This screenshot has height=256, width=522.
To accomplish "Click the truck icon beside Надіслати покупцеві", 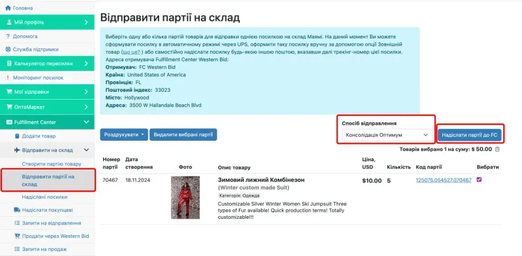I will pyautogui.click(x=17, y=210).
